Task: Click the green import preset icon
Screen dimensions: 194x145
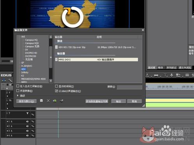Action: pos(55,101)
